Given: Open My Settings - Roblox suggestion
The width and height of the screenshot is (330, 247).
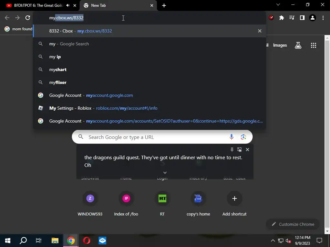Looking at the screenshot, I should (150, 108).
